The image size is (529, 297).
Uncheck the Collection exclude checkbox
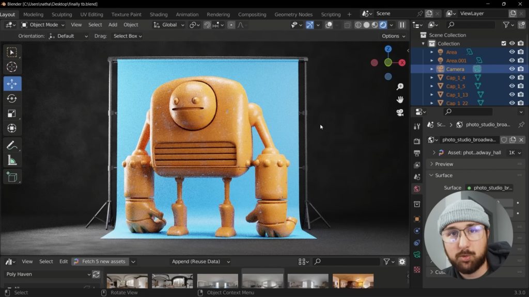click(504, 44)
